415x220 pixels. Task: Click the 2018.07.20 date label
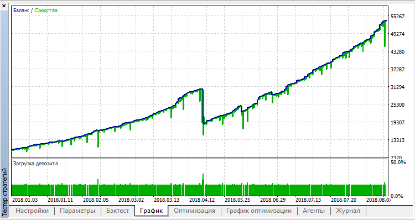coord(344,200)
